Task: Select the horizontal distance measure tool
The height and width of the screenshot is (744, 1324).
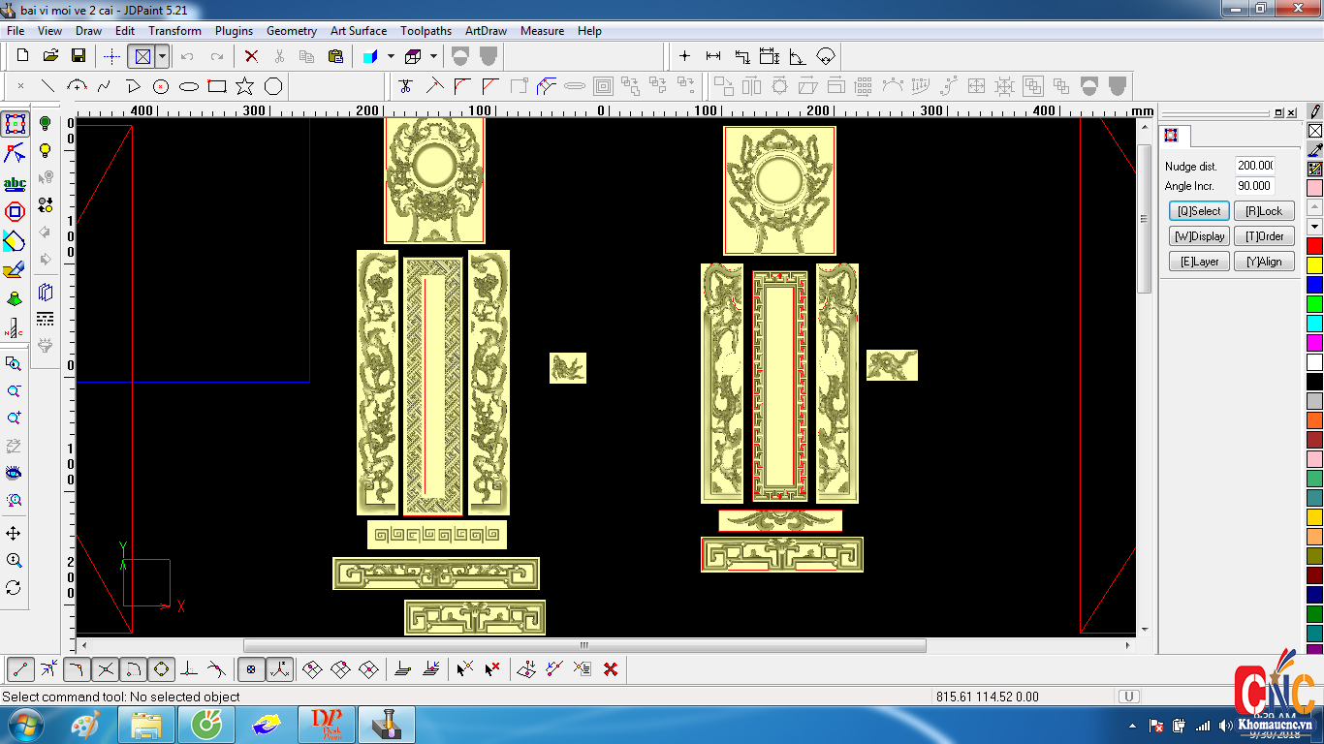Action: pyautogui.click(x=713, y=56)
